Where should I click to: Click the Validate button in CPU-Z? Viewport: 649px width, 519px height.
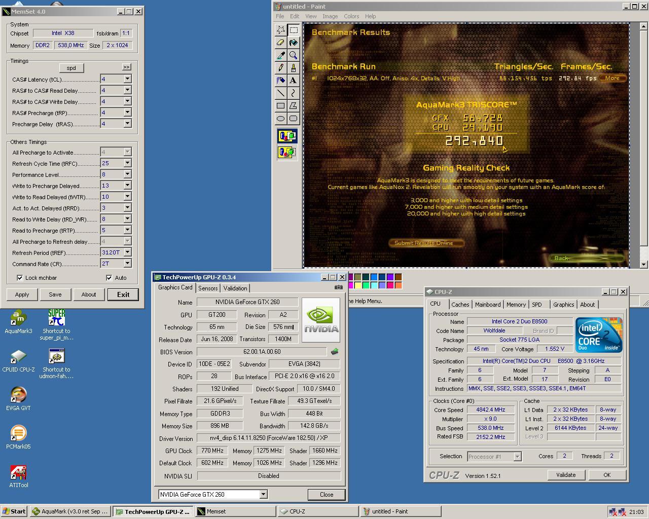tap(566, 475)
